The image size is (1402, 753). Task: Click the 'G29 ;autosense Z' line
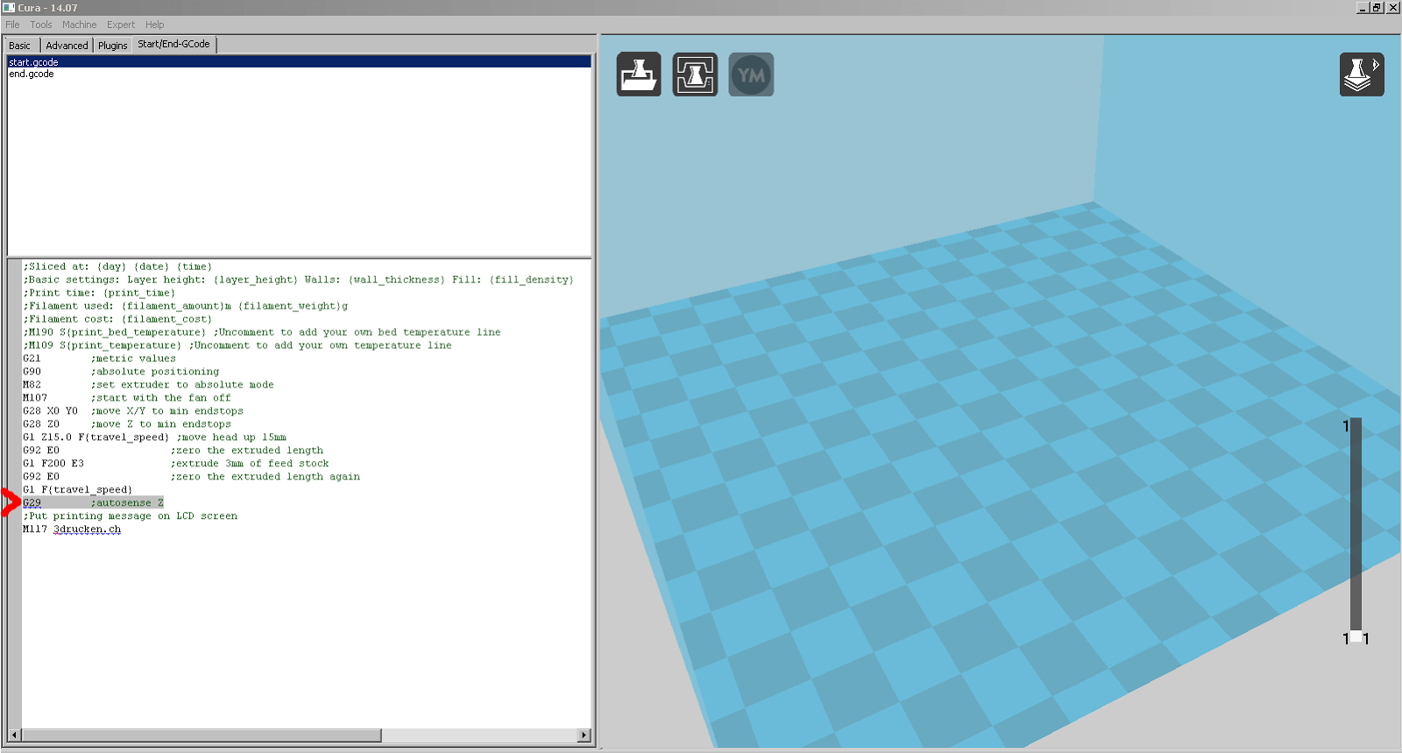click(93, 503)
